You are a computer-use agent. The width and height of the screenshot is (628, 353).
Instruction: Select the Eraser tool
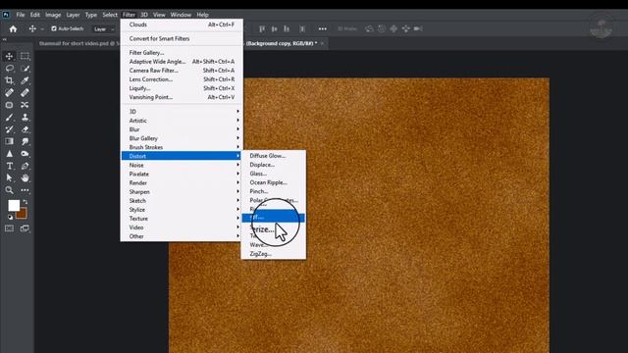[x=25, y=129]
